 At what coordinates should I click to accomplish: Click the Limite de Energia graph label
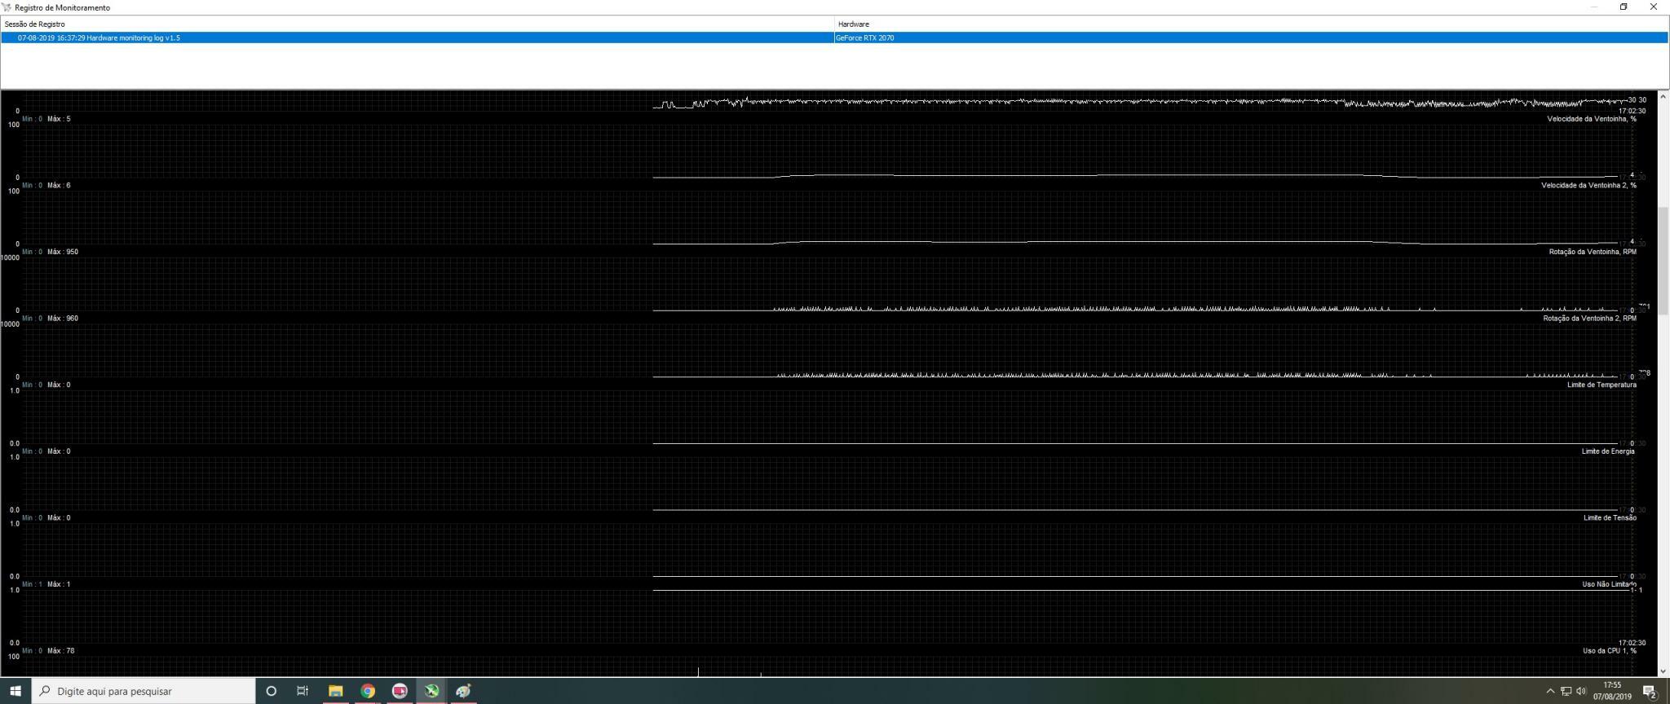(x=1607, y=451)
